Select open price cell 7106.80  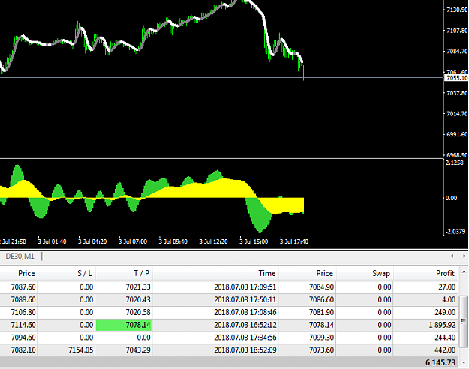pos(23,312)
